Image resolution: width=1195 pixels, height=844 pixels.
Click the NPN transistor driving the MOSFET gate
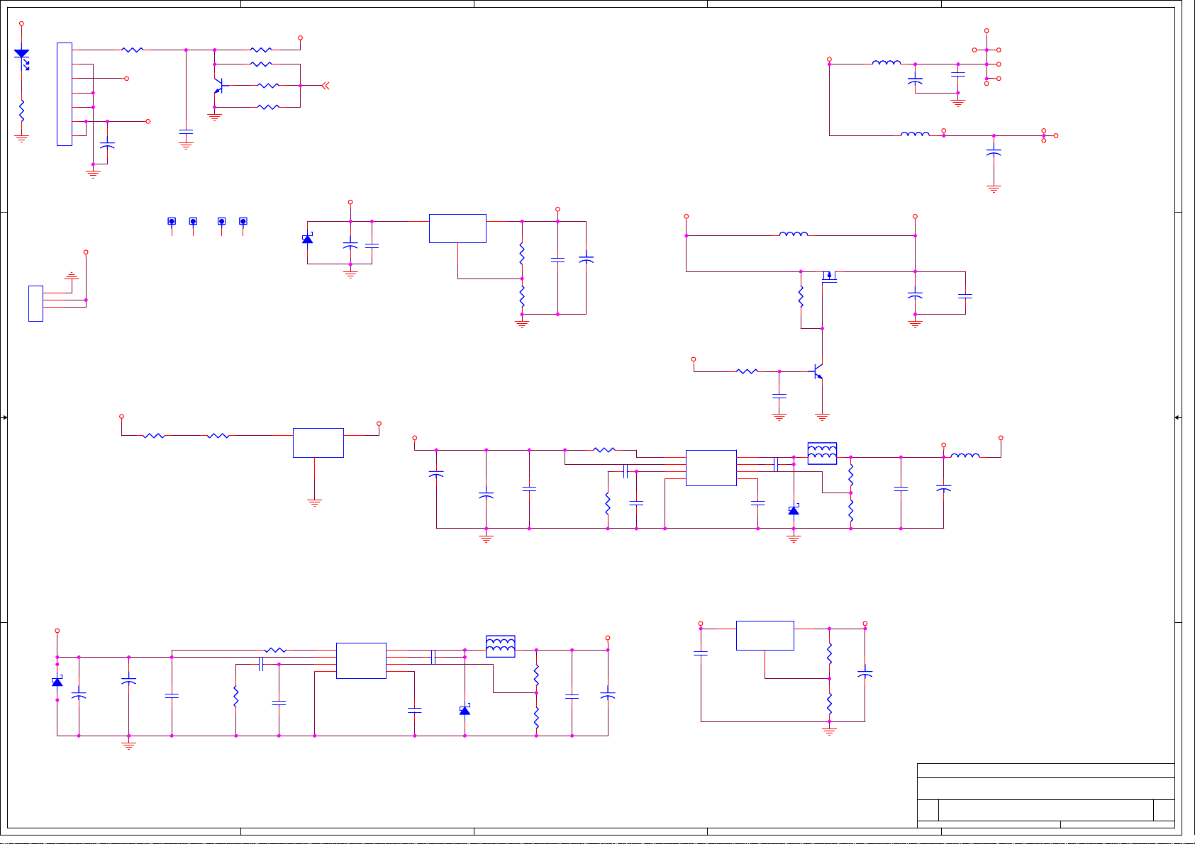pyautogui.click(x=817, y=371)
